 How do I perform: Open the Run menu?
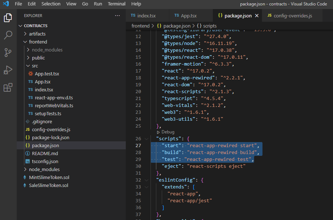click(98, 4)
